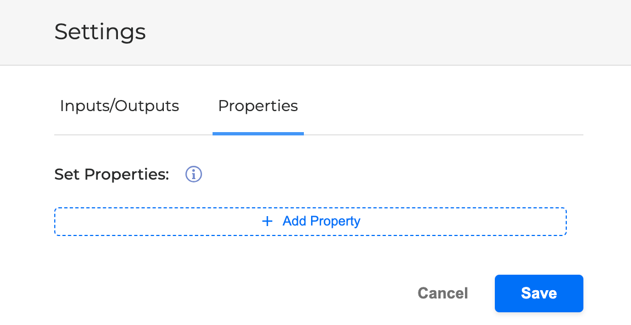Click the Set Properties label
Image resolution: width=631 pixels, height=325 pixels.
(111, 175)
